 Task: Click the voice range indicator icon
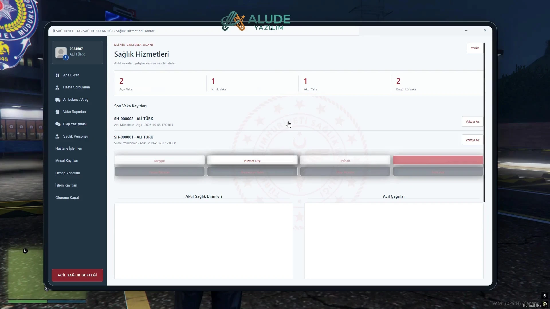pos(545,304)
